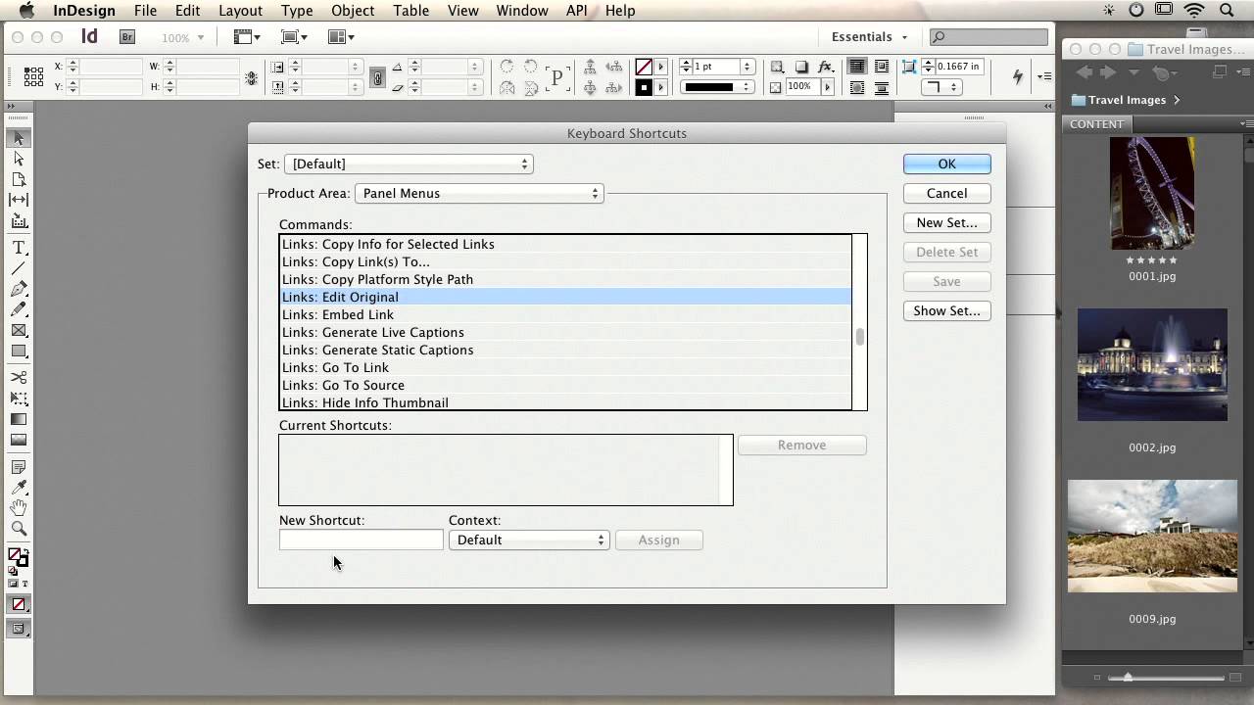Open thumbnail 0001.jpg in Bridge
The image size is (1254, 705).
click(1152, 193)
